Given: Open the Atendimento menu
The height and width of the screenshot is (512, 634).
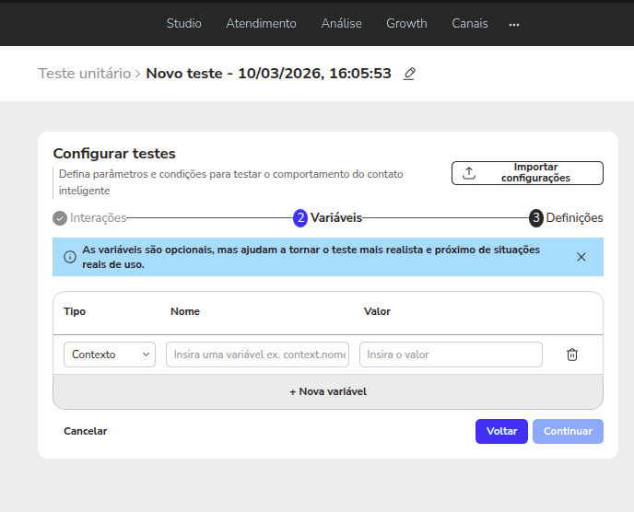Looking at the screenshot, I should (x=261, y=23).
